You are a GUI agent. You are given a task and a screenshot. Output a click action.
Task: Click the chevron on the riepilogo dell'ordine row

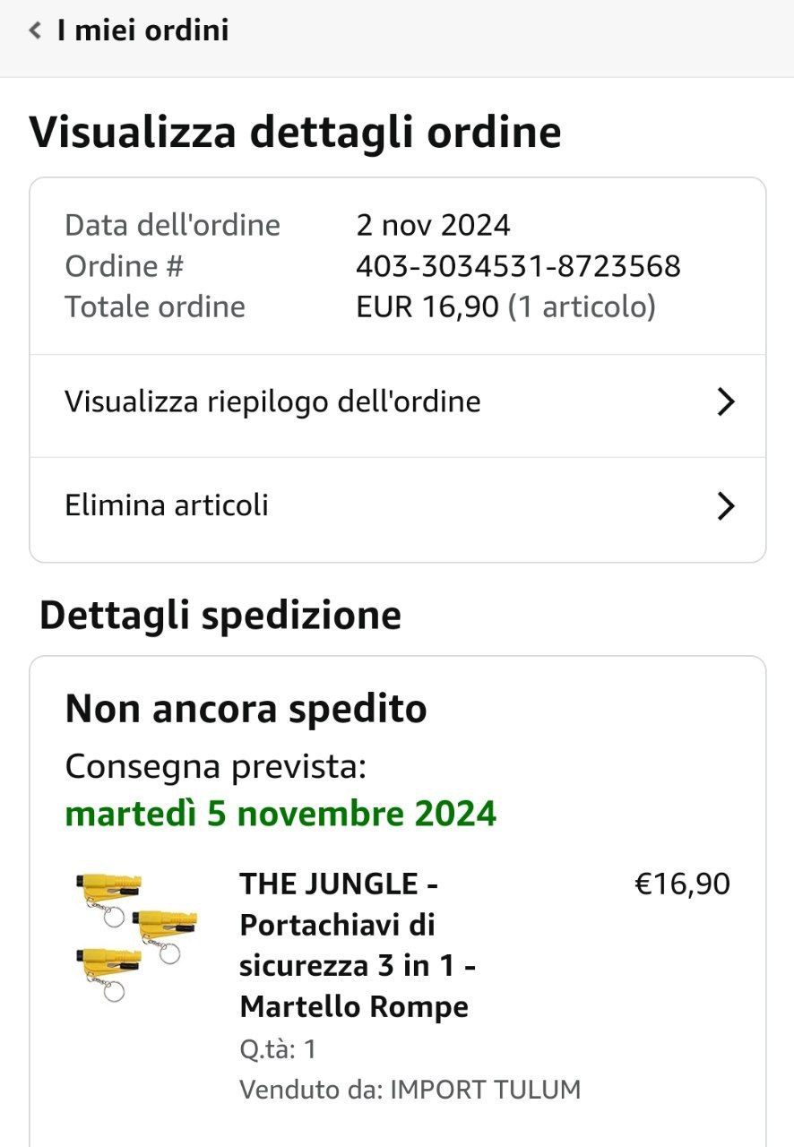click(x=727, y=403)
